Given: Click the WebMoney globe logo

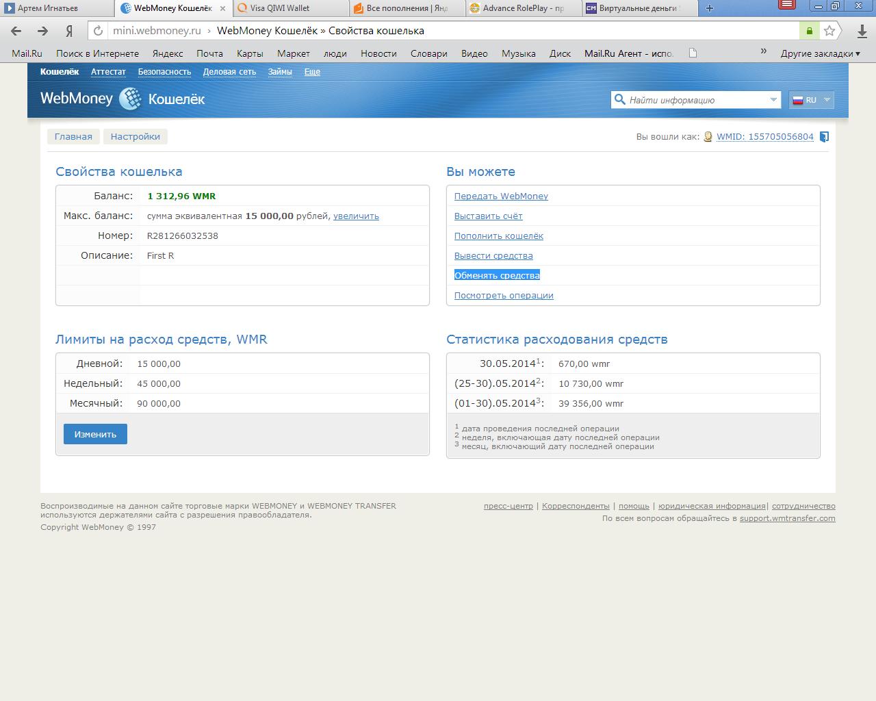Looking at the screenshot, I should [130, 99].
